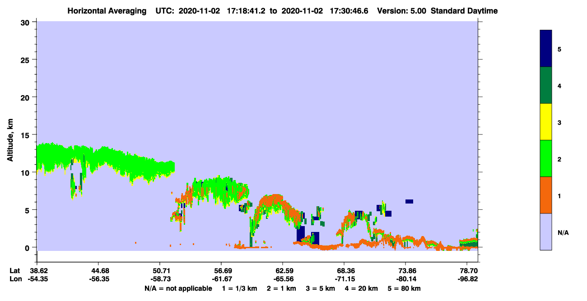Click the 'Lat' axis row label
The image size is (587, 301).
coord(15,271)
